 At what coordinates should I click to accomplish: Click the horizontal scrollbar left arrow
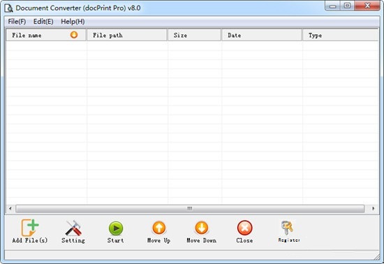[10, 209]
